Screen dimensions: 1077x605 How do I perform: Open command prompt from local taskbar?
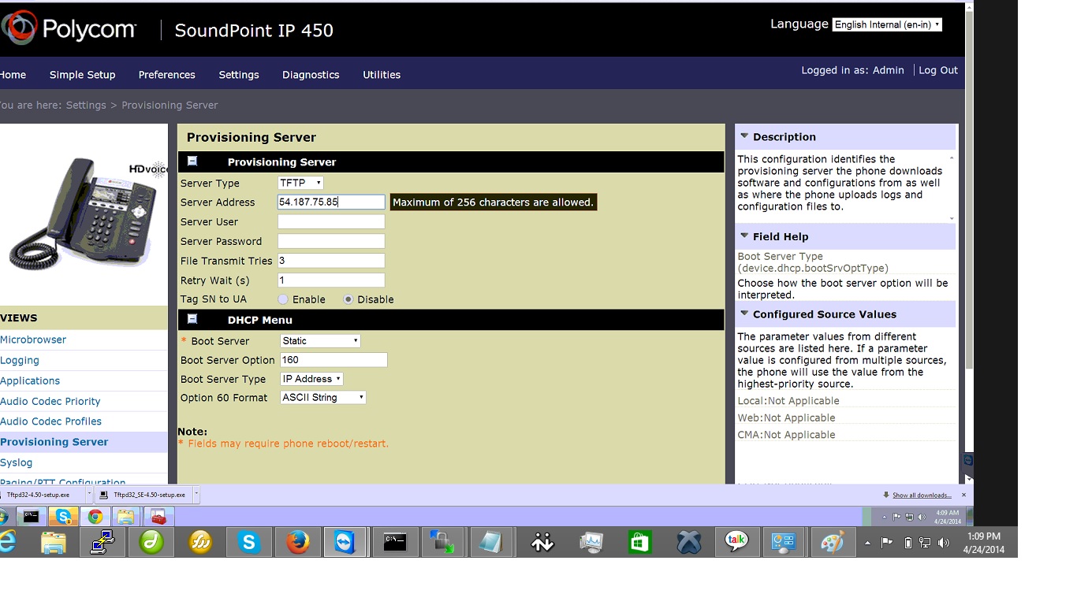click(x=394, y=542)
